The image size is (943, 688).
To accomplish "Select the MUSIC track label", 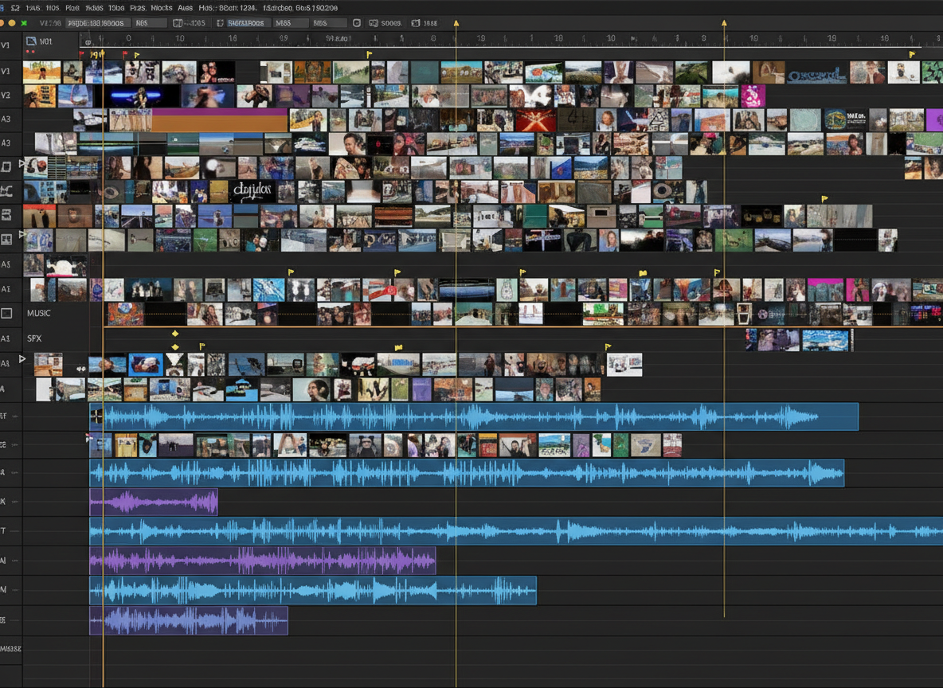I will [39, 314].
